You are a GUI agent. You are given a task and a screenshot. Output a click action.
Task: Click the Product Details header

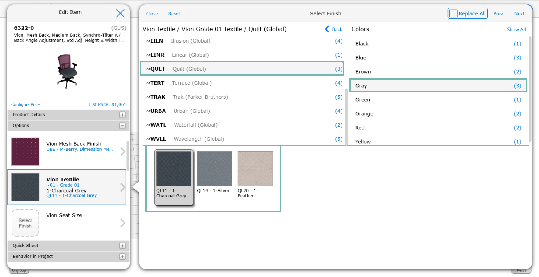tap(68, 115)
